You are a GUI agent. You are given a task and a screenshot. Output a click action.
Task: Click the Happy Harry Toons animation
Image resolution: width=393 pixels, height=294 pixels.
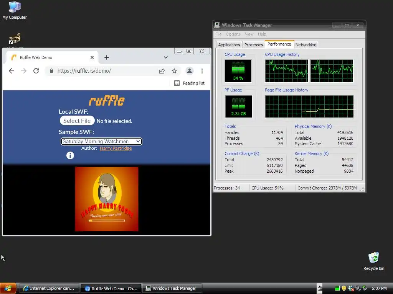[x=107, y=199]
